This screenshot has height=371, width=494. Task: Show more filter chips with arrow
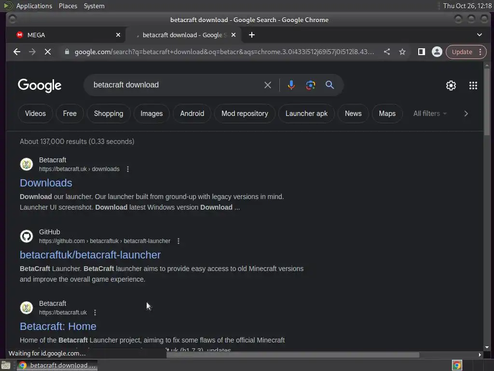(466, 114)
